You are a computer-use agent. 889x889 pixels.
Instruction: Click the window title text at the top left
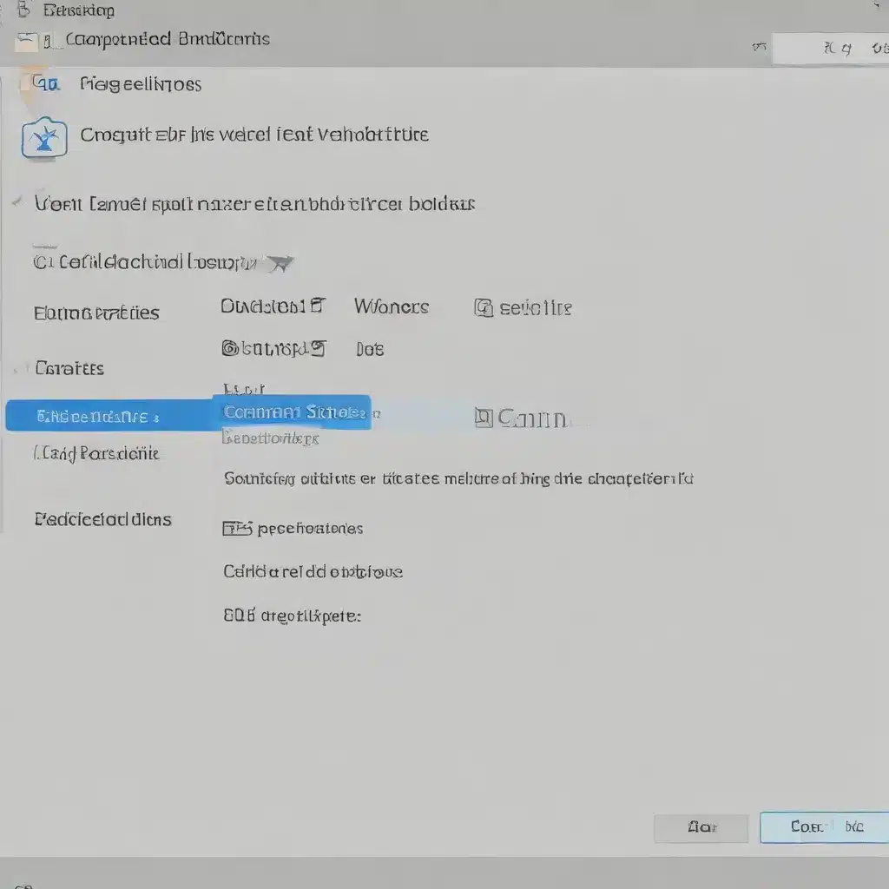click(79, 10)
